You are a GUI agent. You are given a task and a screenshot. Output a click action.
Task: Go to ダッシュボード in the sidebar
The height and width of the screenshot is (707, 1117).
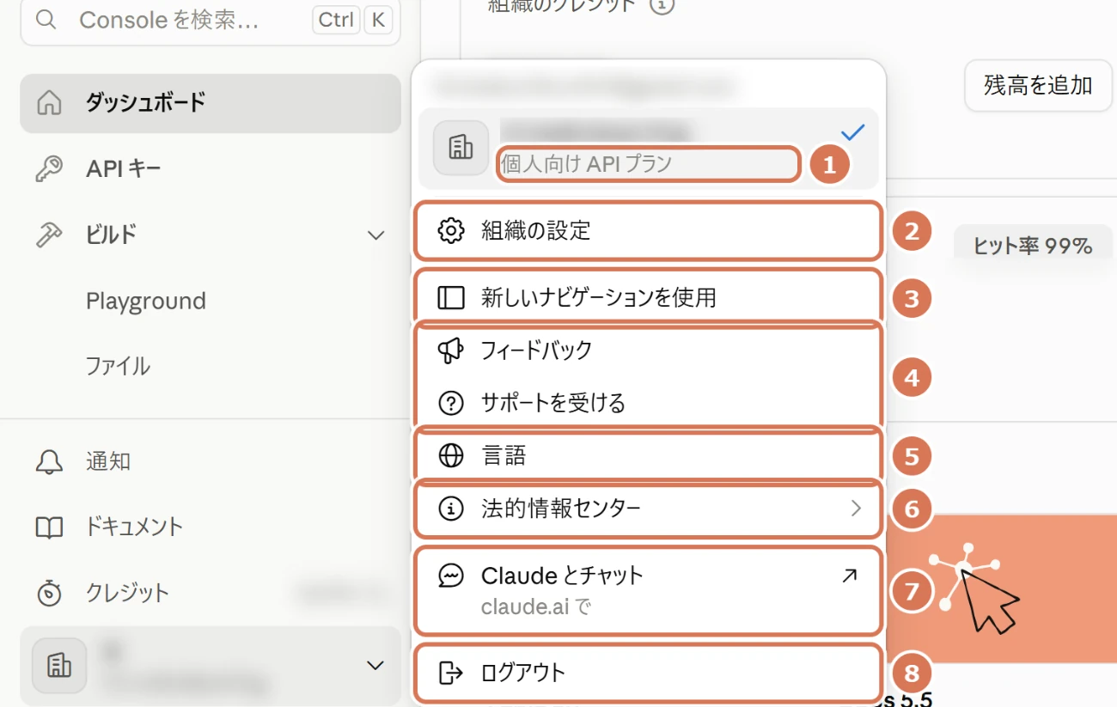(x=211, y=103)
